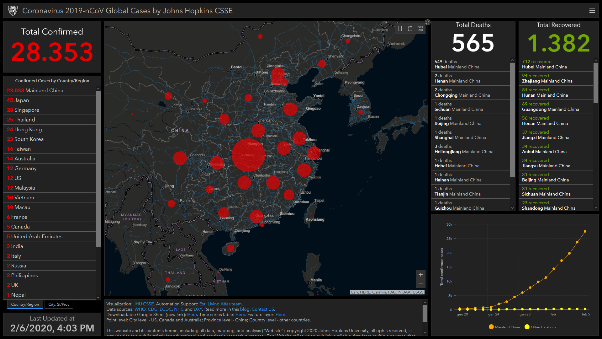The image size is (602, 339).
Task: Click the country list scrollbar thumb
Action: tap(98, 169)
